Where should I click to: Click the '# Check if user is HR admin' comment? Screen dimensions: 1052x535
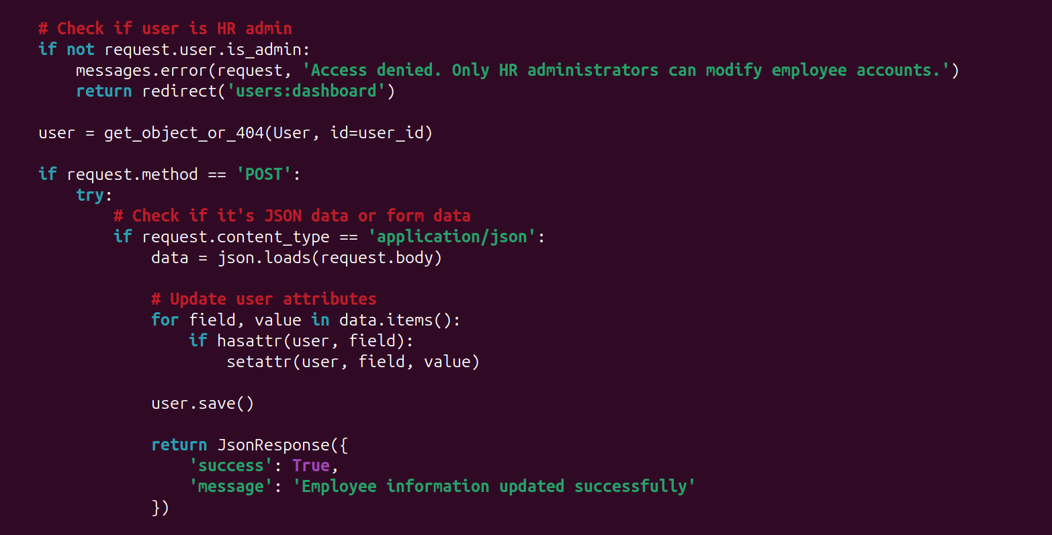[x=165, y=28]
